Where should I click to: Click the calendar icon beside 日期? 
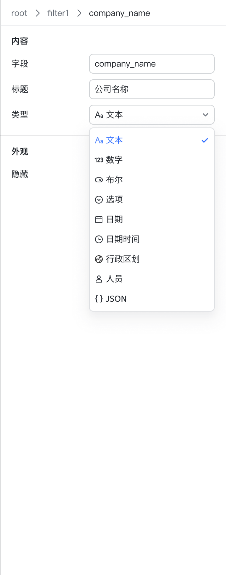[x=99, y=220]
